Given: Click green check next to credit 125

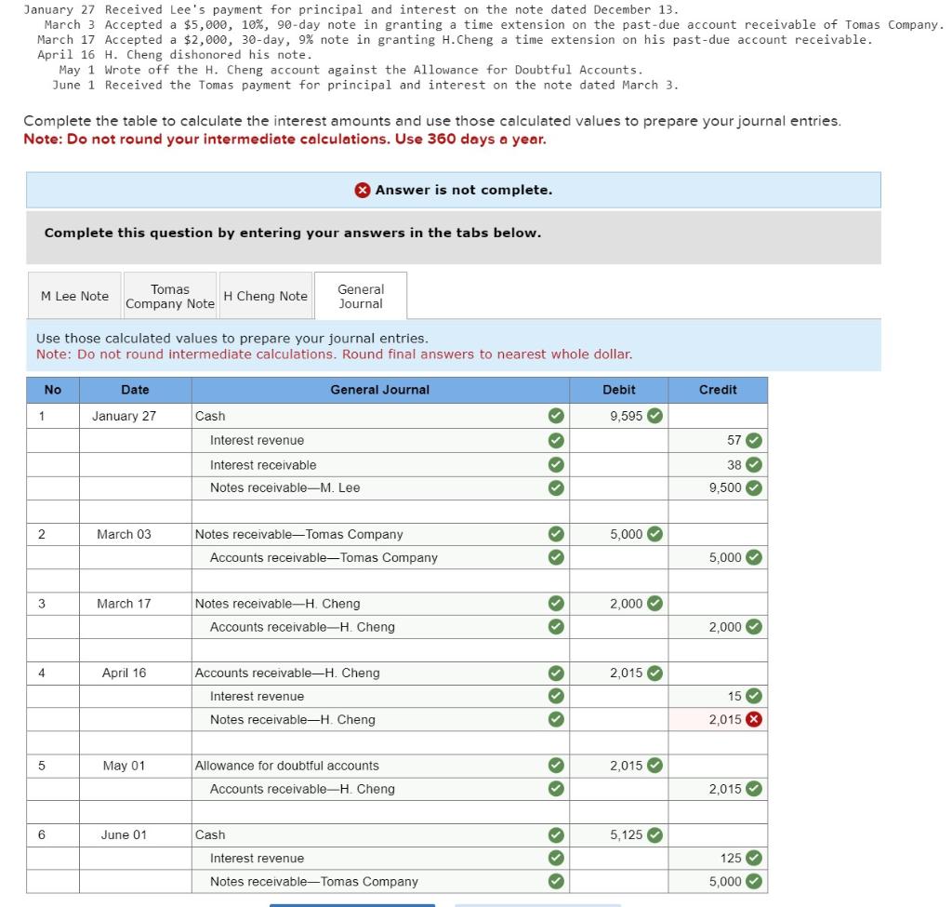Looking at the screenshot, I should point(753,859).
